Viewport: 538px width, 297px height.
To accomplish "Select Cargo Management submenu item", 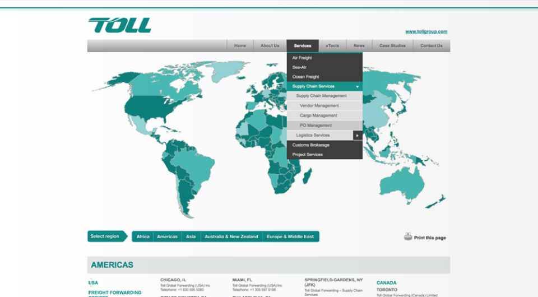I will pos(324,115).
